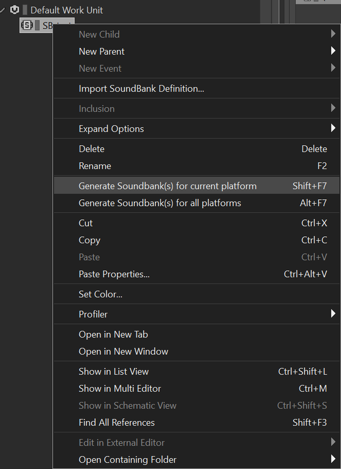The height and width of the screenshot is (469, 341).
Task: Click the Default Work Unit icon
Action: [x=15, y=10]
